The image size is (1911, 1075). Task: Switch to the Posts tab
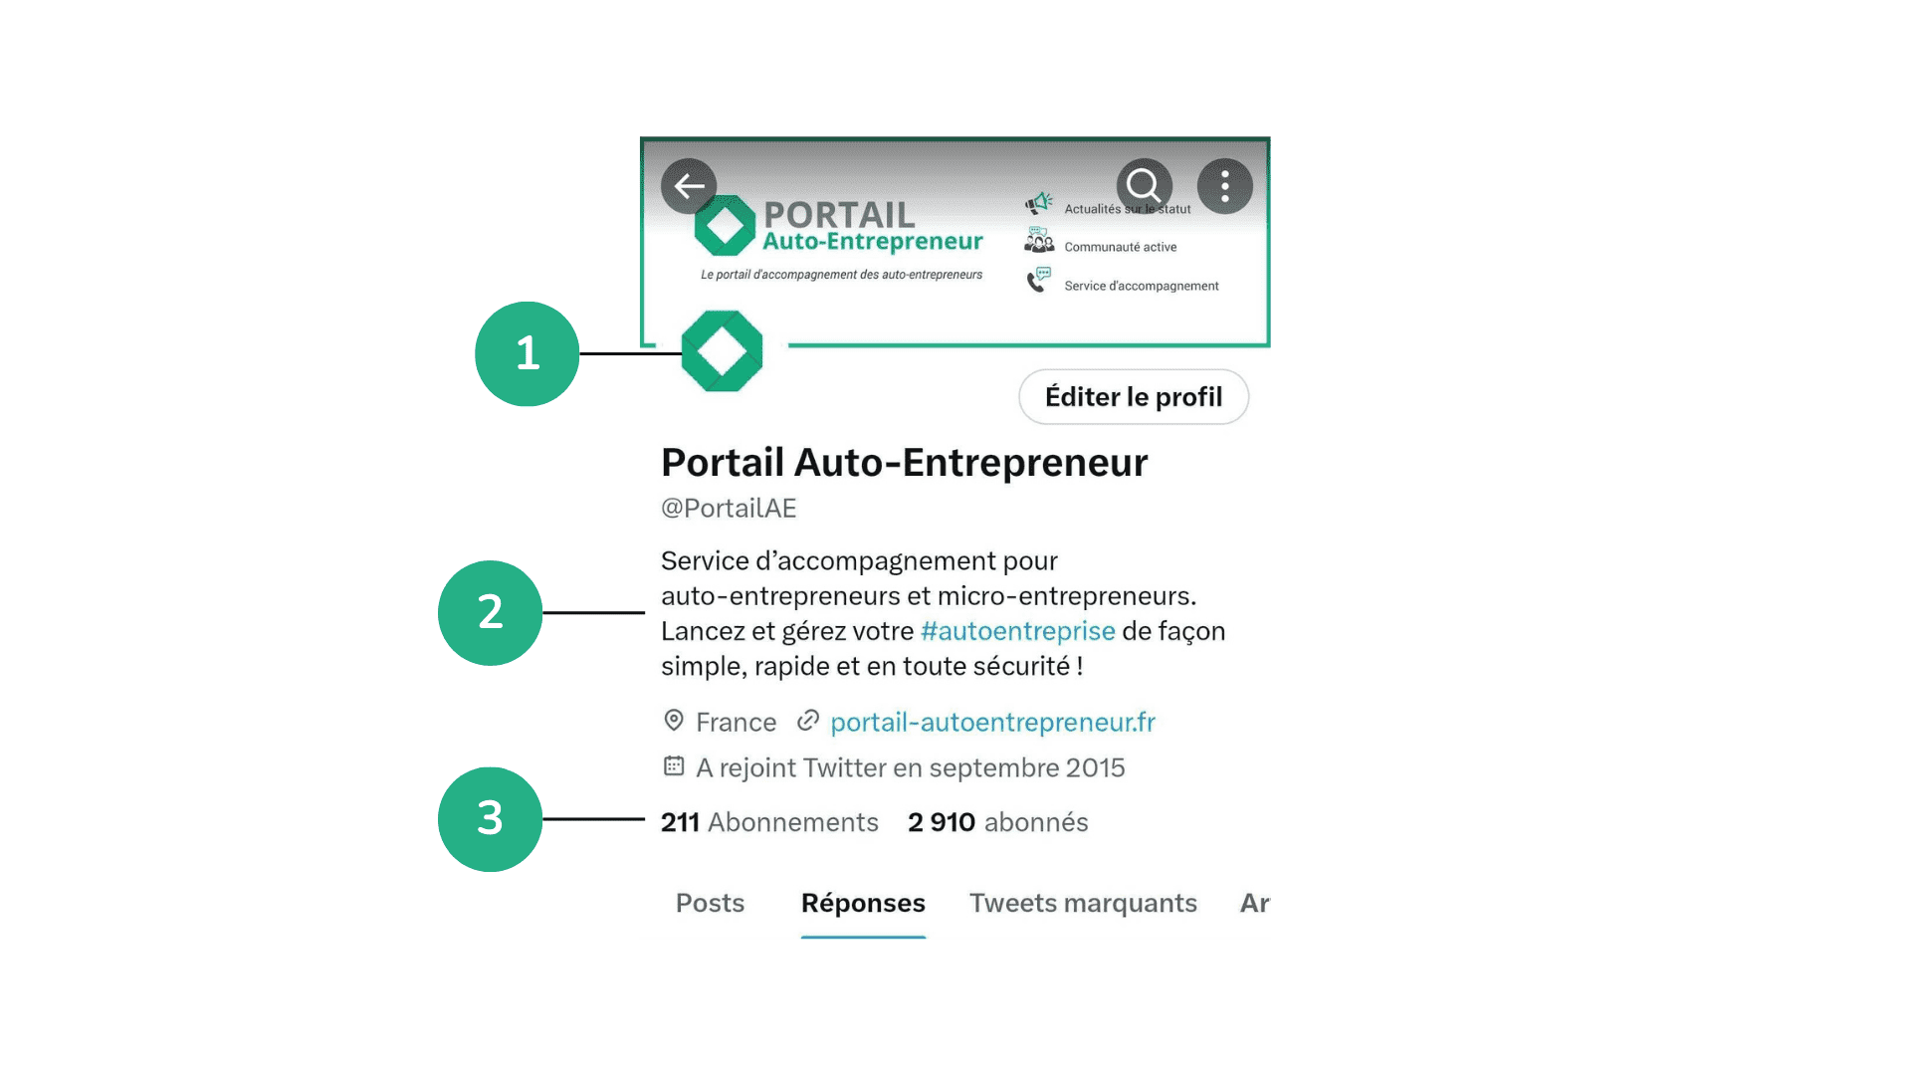(710, 903)
